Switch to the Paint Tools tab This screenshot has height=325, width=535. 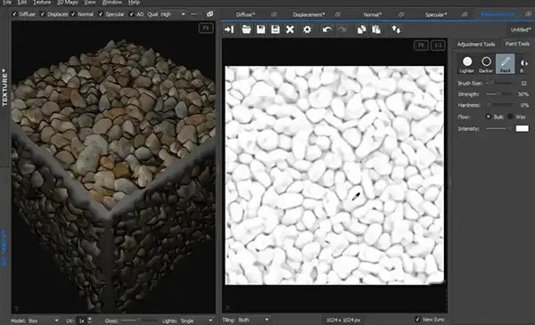517,44
